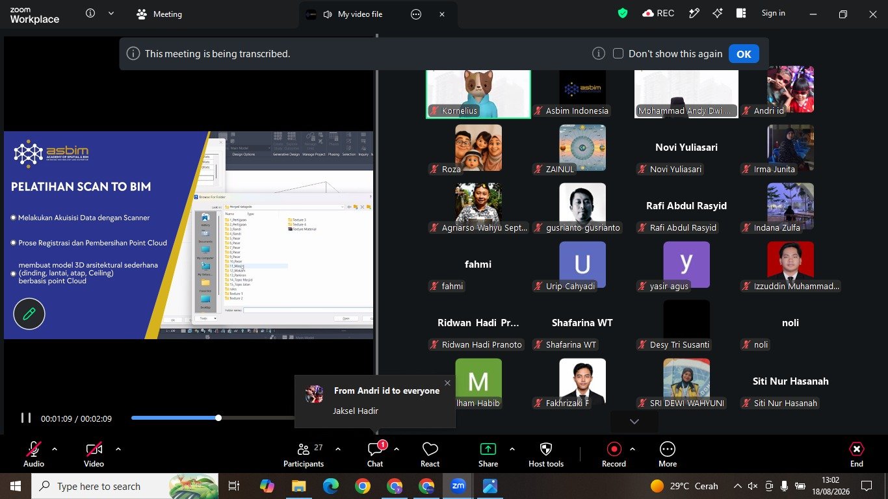The height and width of the screenshot is (499, 888).
Task: Open the React emoji menu
Action: click(430, 455)
